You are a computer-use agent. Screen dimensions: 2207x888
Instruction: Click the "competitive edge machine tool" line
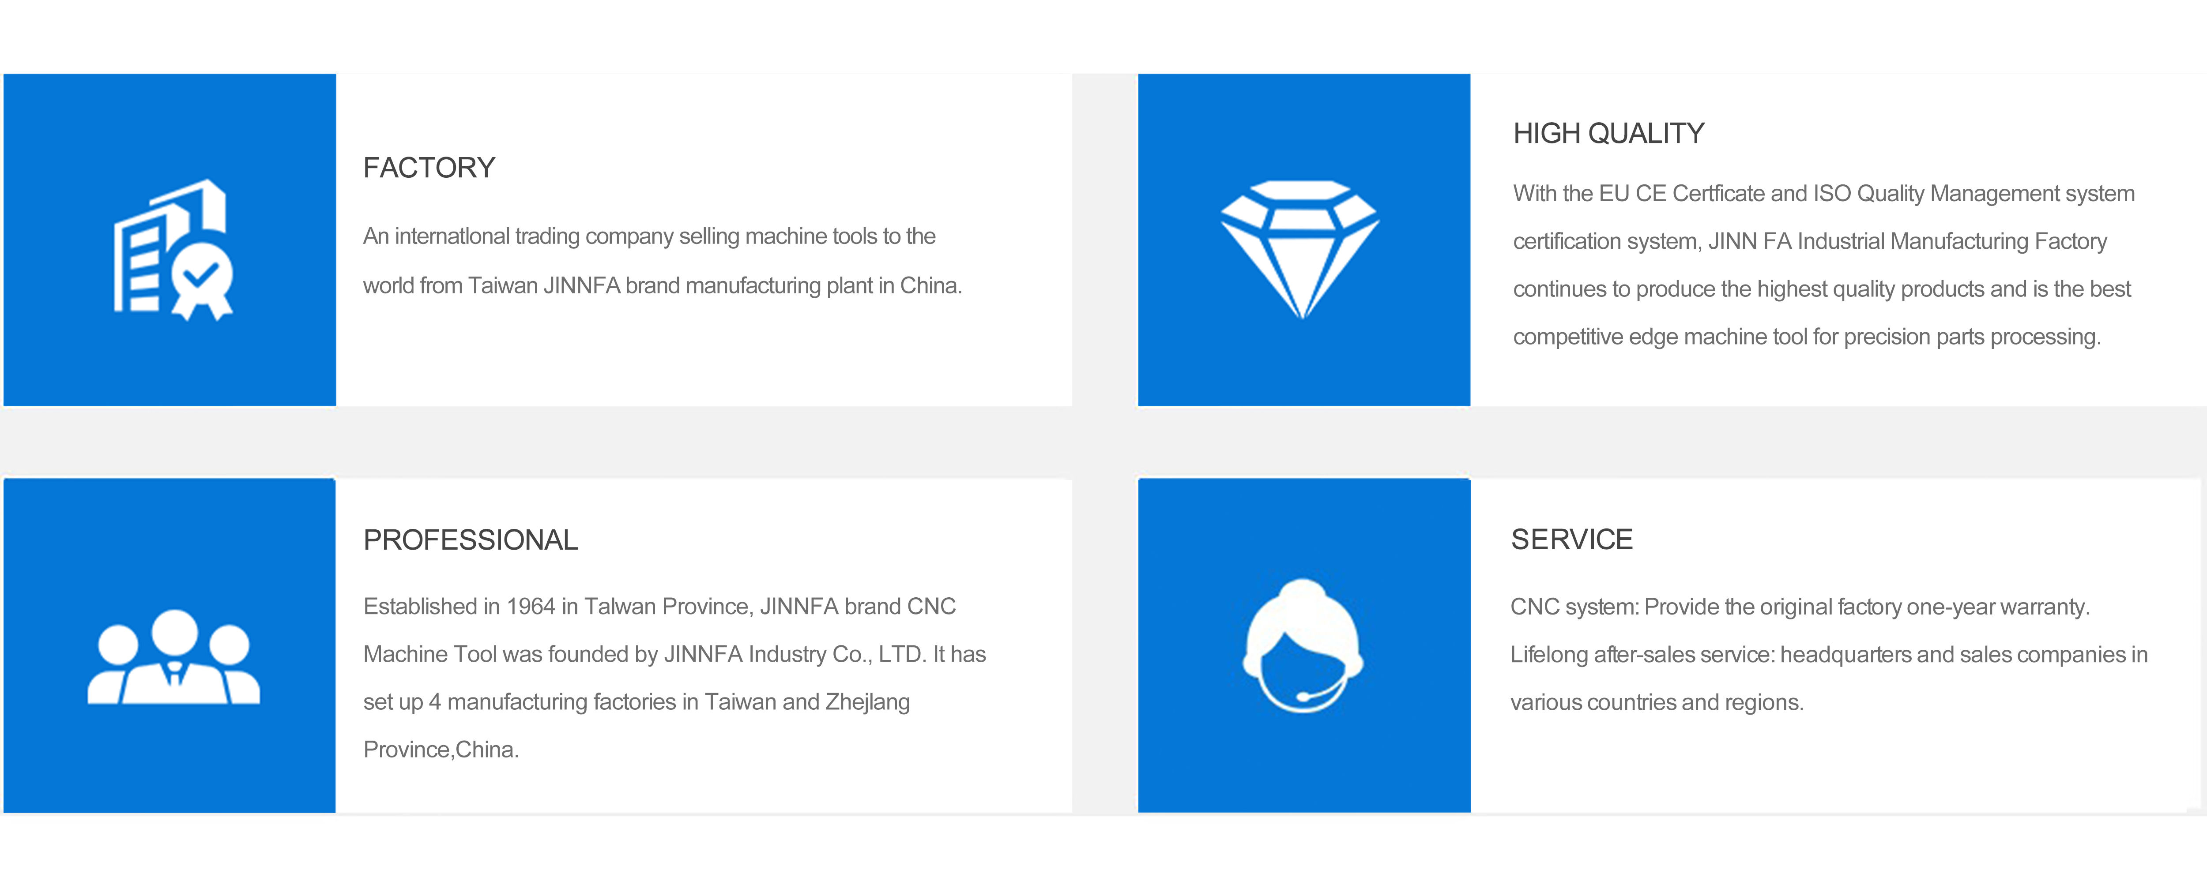[1806, 337]
